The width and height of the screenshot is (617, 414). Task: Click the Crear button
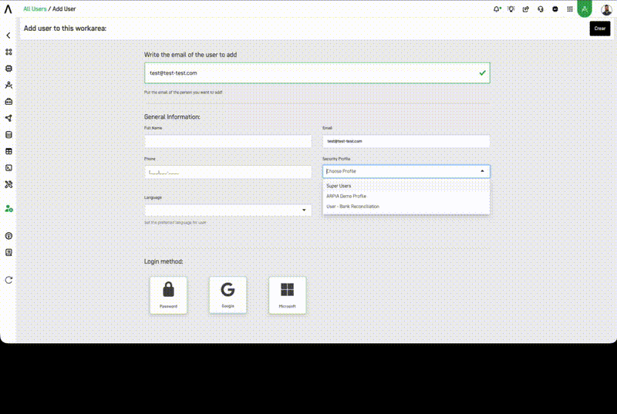coord(600,29)
